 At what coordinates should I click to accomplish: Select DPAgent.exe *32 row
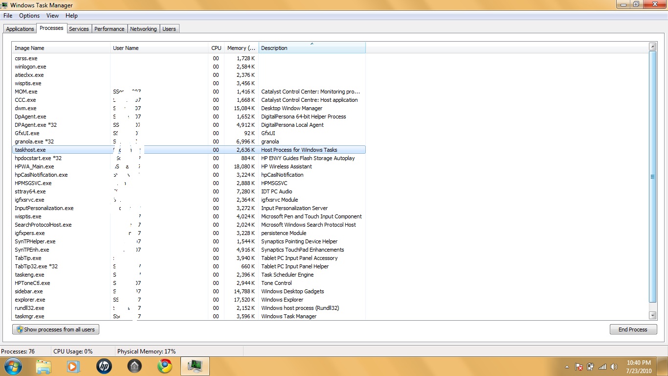click(189, 125)
